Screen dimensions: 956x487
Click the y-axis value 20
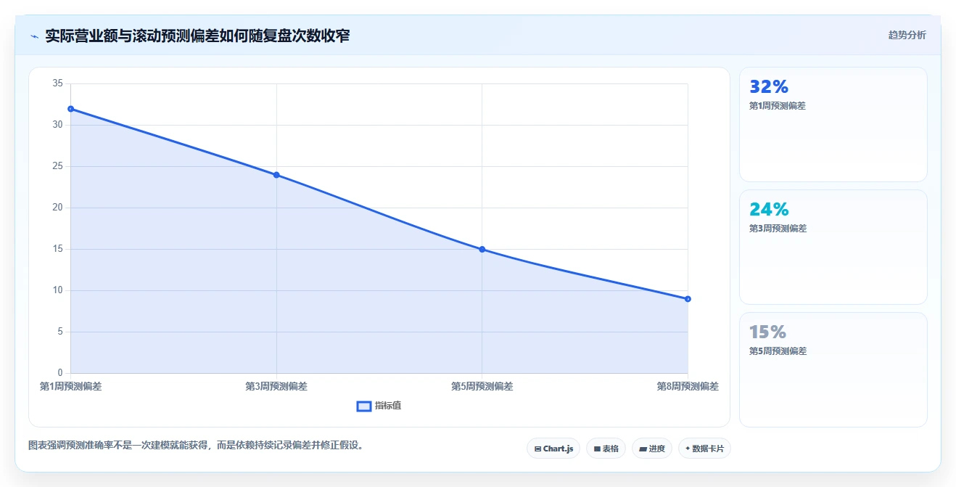tap(58, 208)
